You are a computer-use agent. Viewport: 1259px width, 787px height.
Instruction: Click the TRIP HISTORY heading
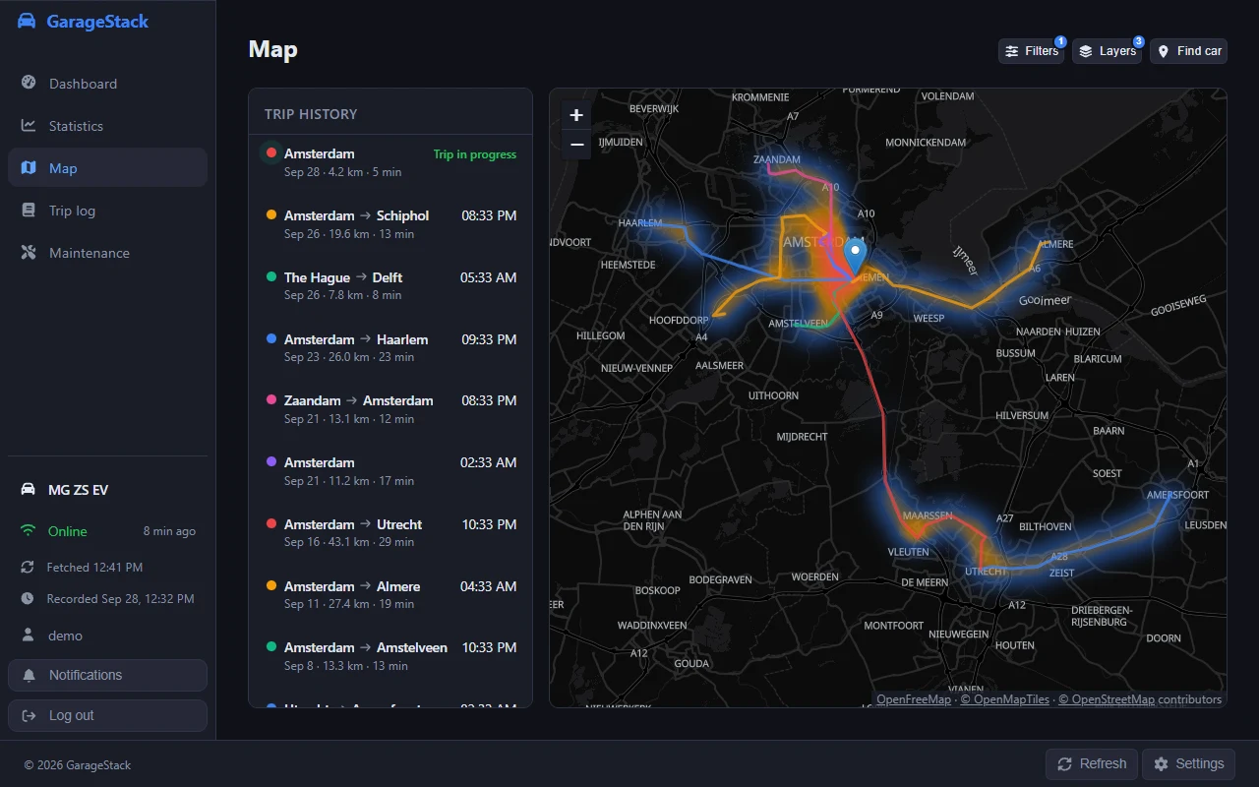tap(311, 114)
